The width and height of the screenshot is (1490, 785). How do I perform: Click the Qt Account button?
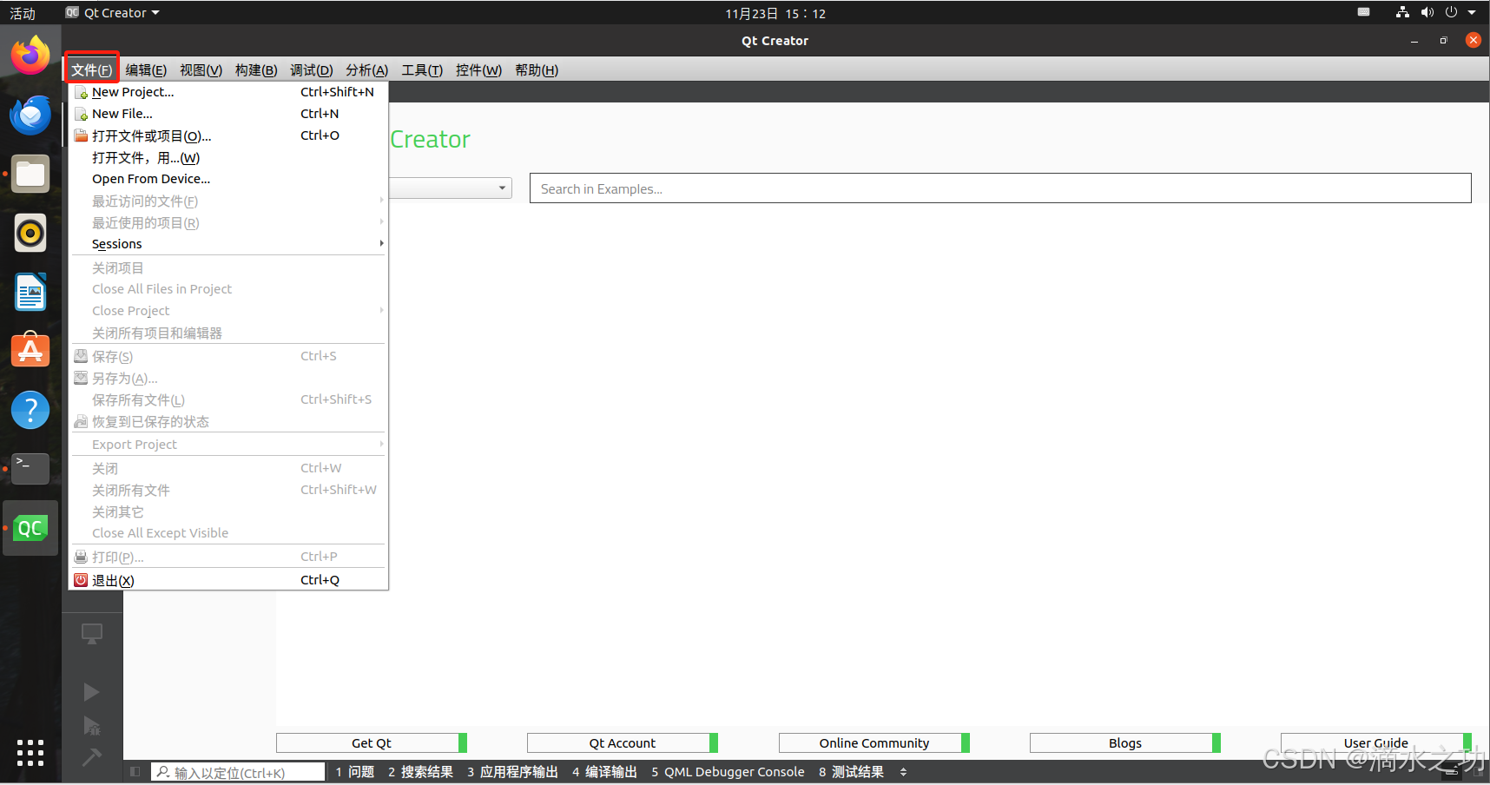623,743
